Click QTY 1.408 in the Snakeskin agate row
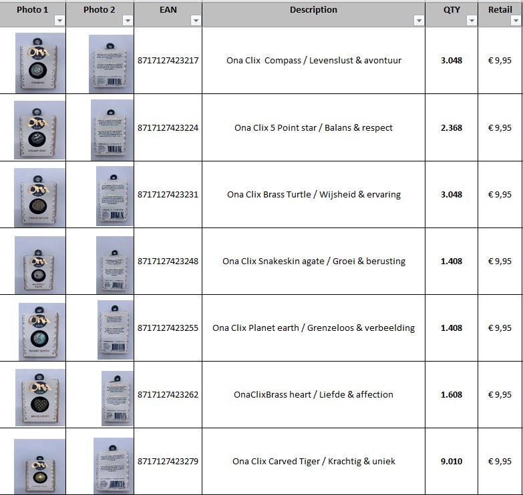523x495 pixels. click(x=452, y=261)
